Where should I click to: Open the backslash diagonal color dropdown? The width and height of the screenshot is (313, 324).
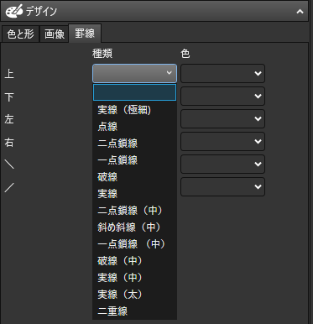pyautogui.click(x=222, y=164)
